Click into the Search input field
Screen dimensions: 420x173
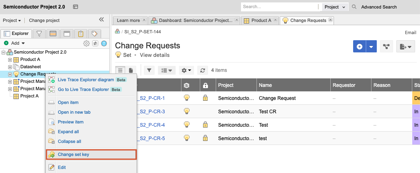tap(279, 7)
